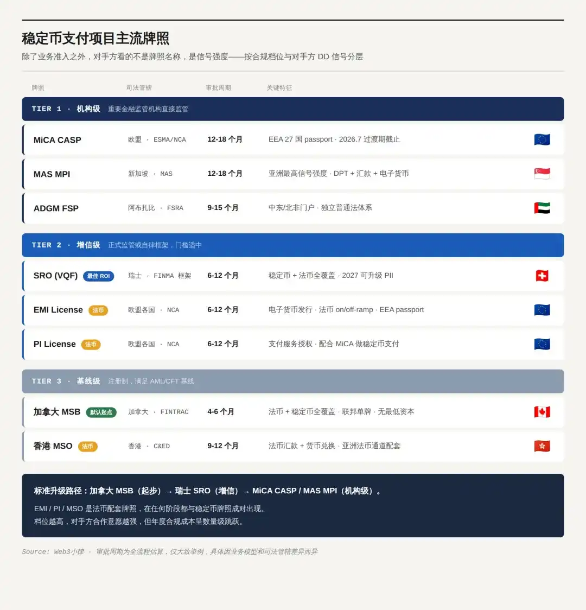586x610 pixels.
Task: Click the Canadian flag beside 加拿大 MSB
Action: click(x=542, y=411)
